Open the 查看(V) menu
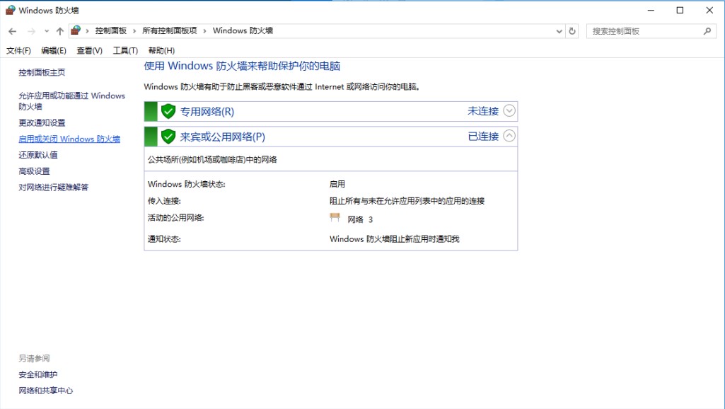The image size is (725, 409). [x=89, y=50]
